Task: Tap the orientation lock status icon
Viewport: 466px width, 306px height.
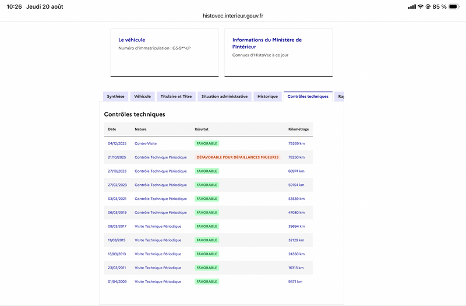Action: click(x=428, y=6)
